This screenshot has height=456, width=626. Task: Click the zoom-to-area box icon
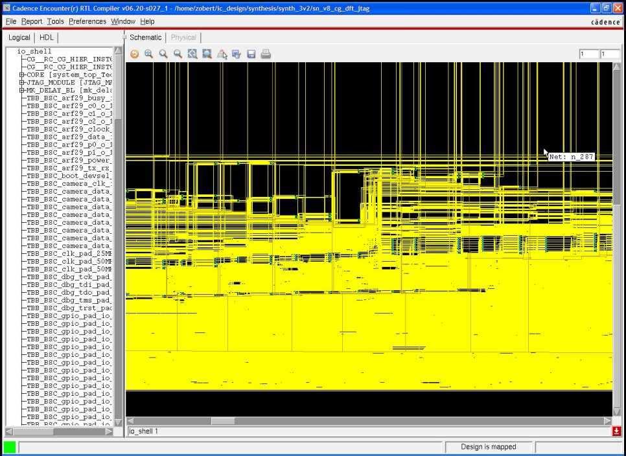pos(207,54)
